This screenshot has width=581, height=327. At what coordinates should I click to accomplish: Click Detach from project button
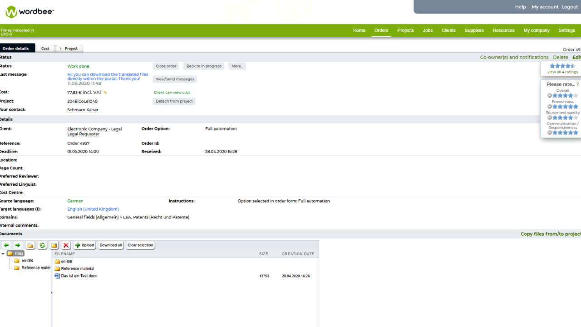[174, 101]
